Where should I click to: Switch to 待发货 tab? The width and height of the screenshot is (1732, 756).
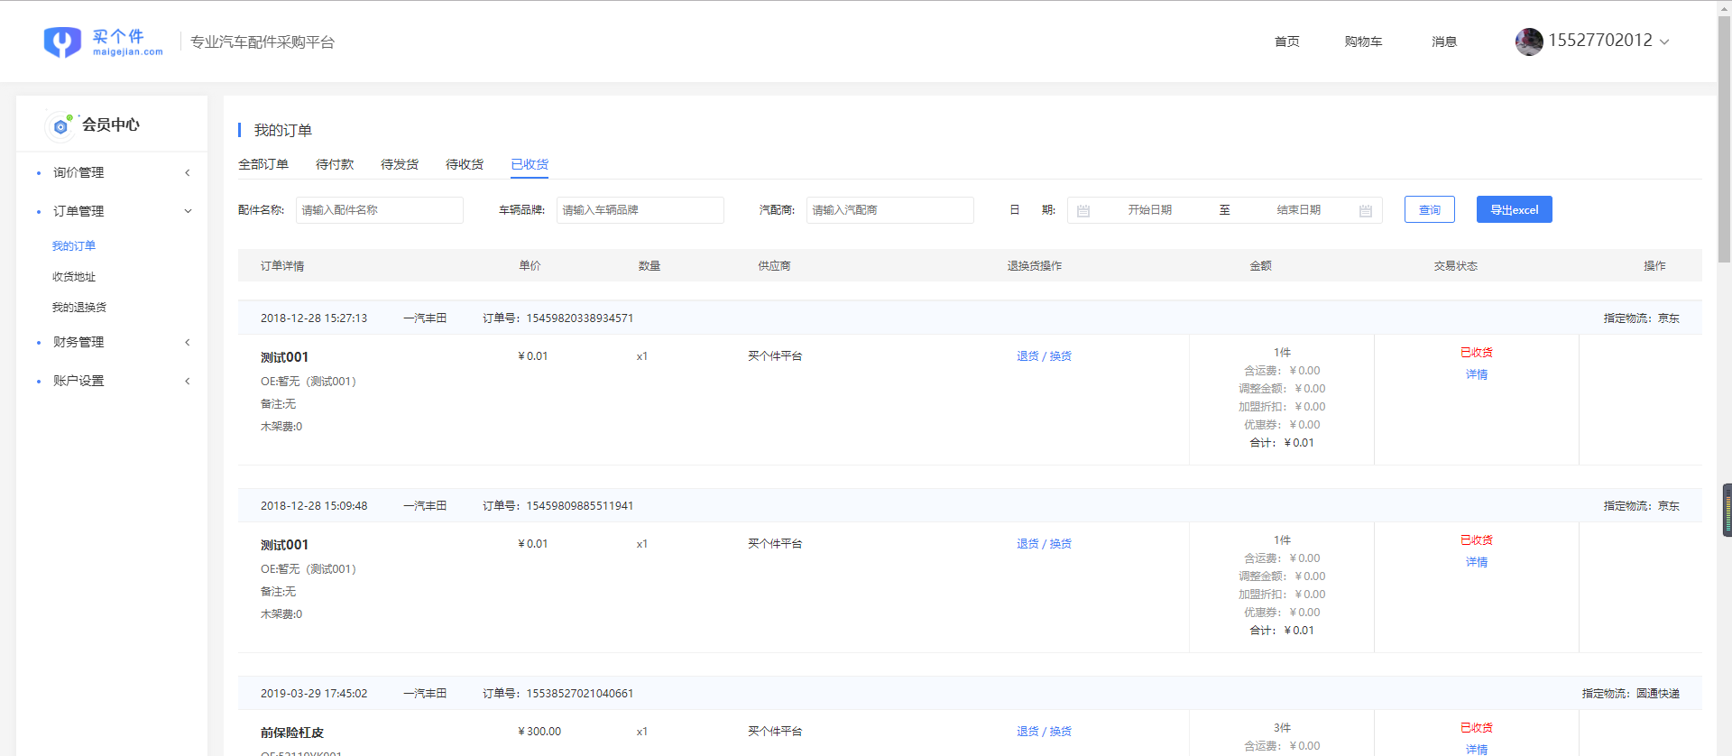pyautogui.click(x=400, y=164)
